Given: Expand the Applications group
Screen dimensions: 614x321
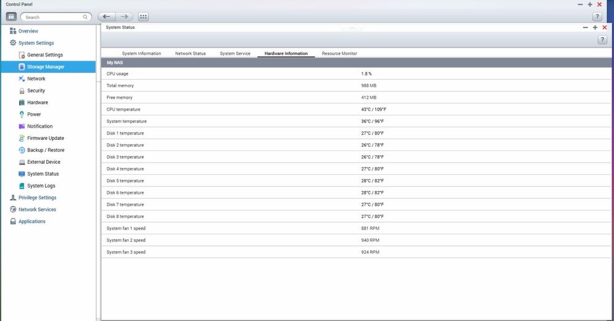Looking at the screenshot, I should [32, 222].
